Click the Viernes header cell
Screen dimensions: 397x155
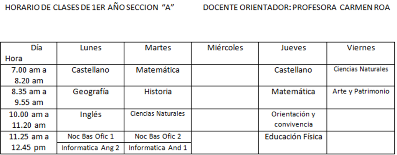[x=361, y=53]
